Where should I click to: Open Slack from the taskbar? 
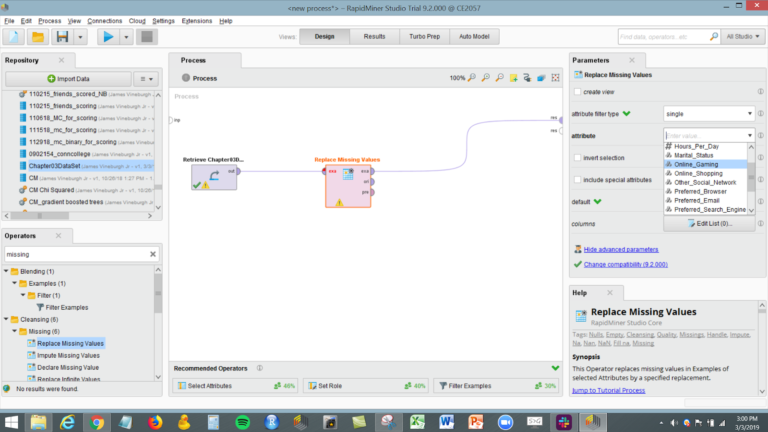coord(564,422)
